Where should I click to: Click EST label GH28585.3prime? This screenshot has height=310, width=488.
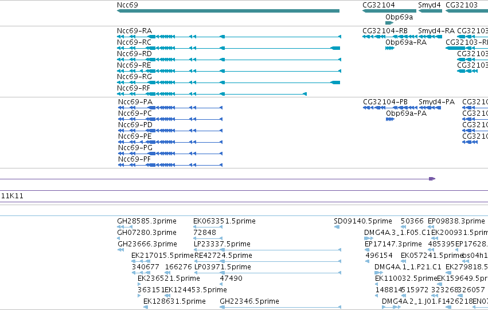pyautogui.click(x=147, y=221)
